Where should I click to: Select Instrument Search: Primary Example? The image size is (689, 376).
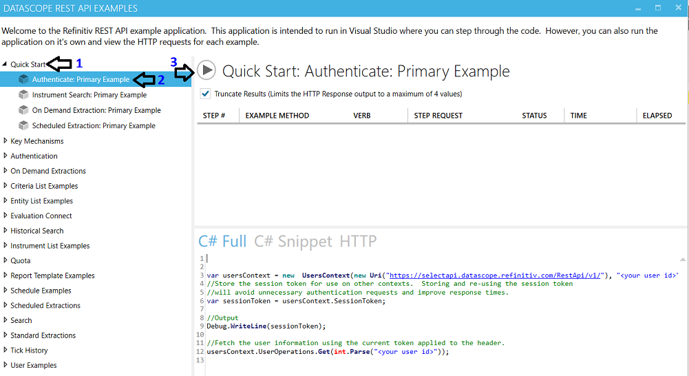pos(89,94)
